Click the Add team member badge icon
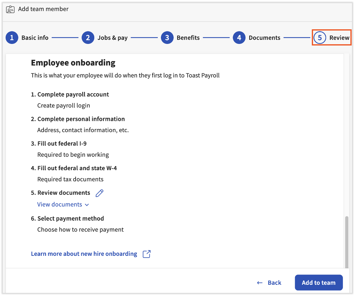This screenshot has width=356, height=296. (11, 9)
